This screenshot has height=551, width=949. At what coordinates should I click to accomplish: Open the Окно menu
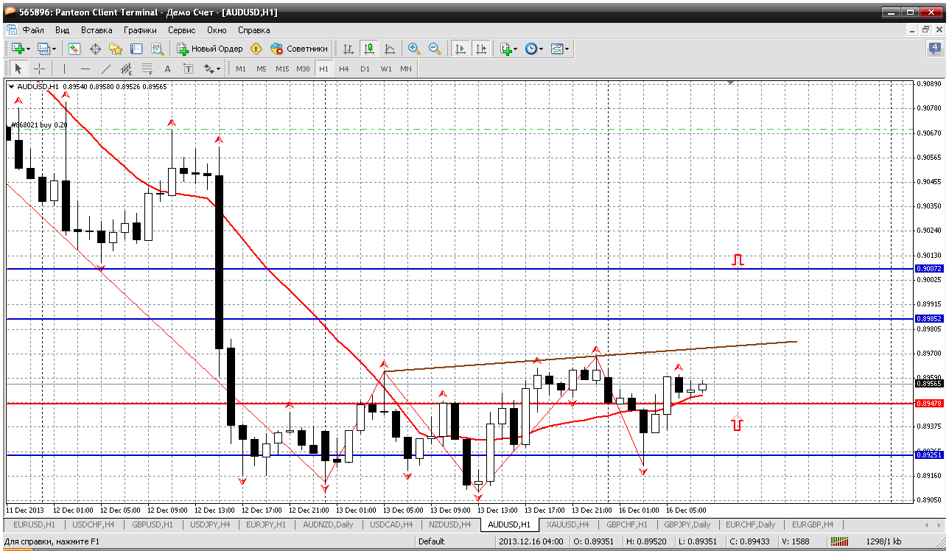[x=217, y=30]
